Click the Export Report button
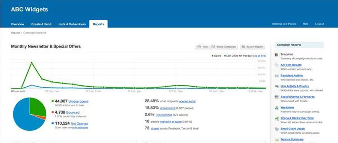 252,47
